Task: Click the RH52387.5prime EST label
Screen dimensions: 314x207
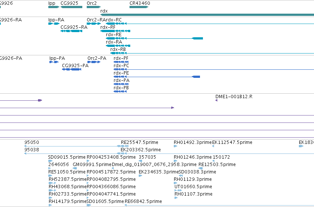Action: pos(68,179)
